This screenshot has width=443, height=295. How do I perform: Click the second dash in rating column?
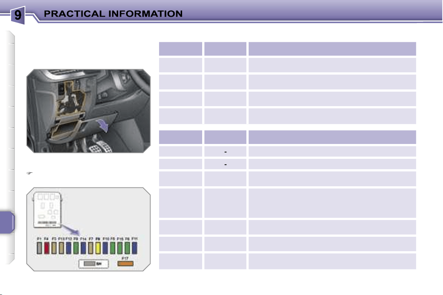pyautogui.click(x=226, y=164)
